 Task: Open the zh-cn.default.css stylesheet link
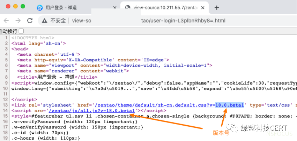(169, 105)
